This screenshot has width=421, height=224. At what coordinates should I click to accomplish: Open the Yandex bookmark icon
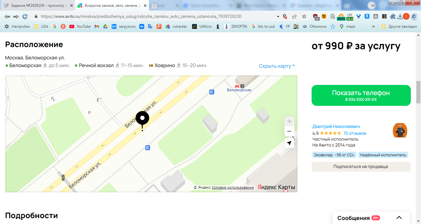click(x=63, y=26)
